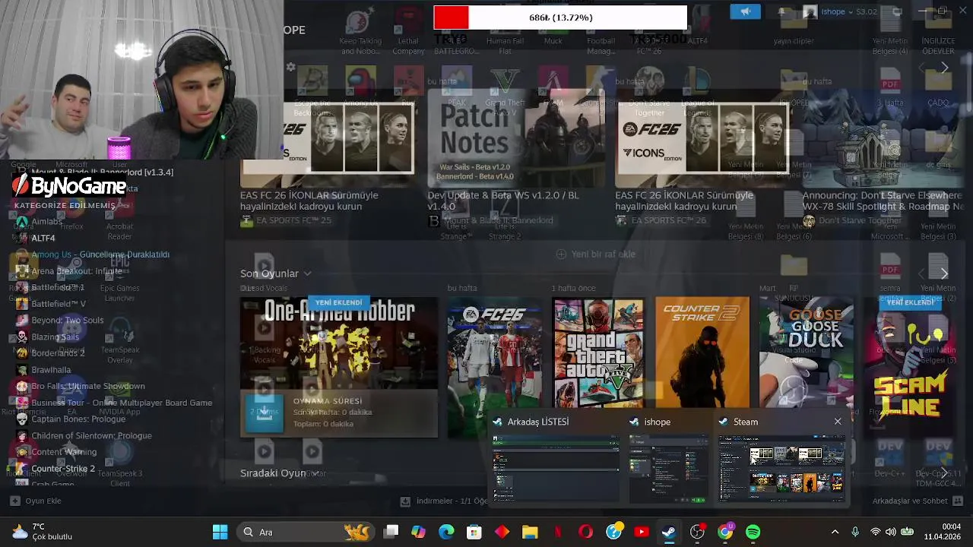The image size is (973, 547).
Task: Click the Captain Bones: Prologue icon
Action: (x=22, y=419)
